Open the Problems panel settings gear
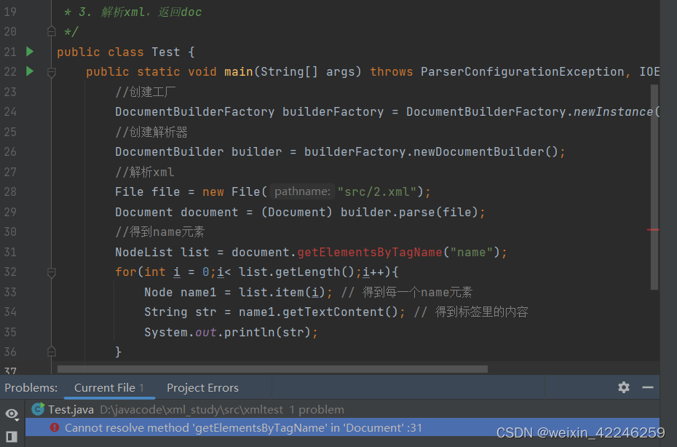 (x=623, y=387)
